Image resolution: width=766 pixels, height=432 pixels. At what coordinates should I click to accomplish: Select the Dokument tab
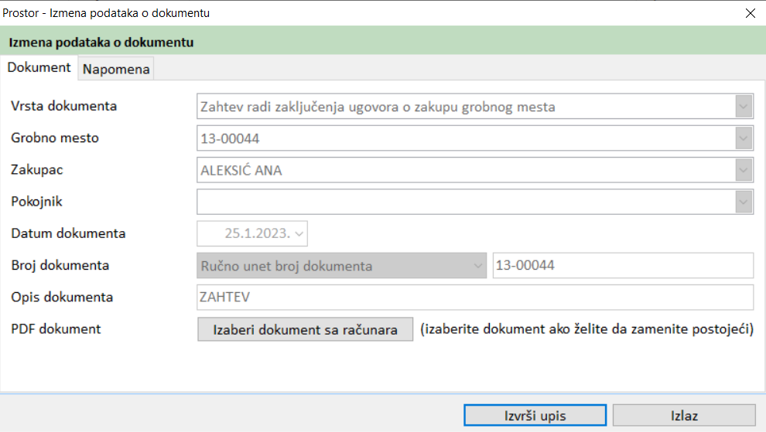[x=39, y=67]
